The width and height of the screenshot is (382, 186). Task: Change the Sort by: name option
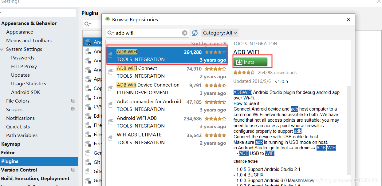click(x=209, y=44)
